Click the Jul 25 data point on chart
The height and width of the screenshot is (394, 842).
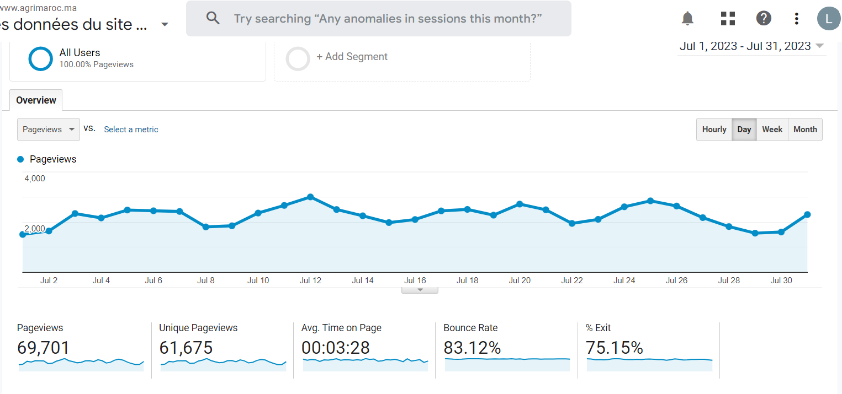coord(650,201)
